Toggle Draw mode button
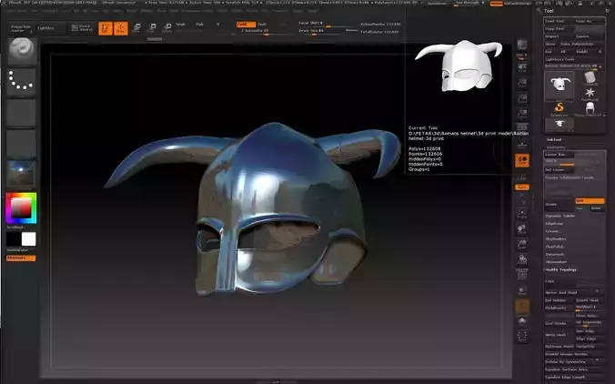The height and width of the screenshot is (384, 615). click(121, 28)
